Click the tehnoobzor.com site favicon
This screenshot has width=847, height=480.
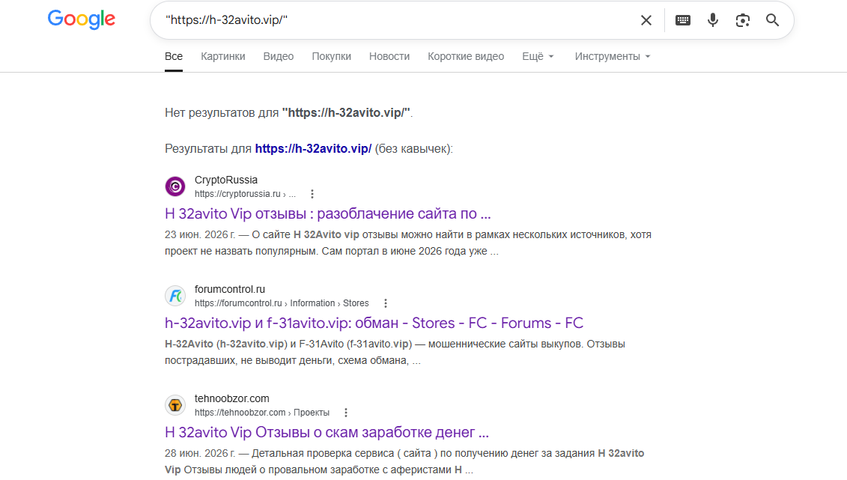(175, 405)
